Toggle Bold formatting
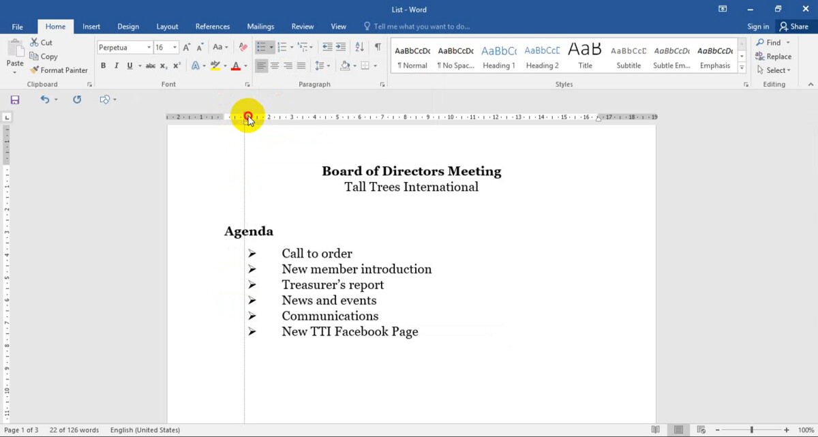This screenshot has width=818, height=437. tap(104, 66)
